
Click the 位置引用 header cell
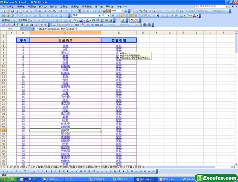(x=119, y=40)
